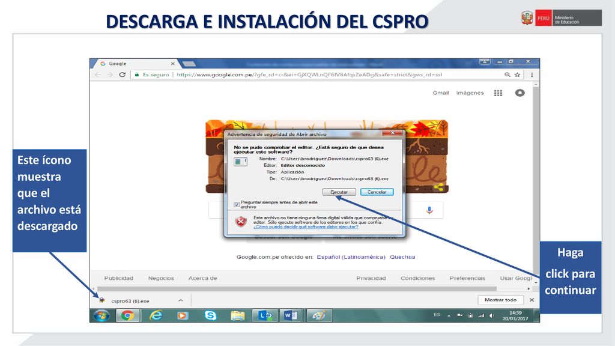Click the Cancelar button in the security dialog
Screen dimensions: 615x346
pyautogui.click(x=377, y=192)
